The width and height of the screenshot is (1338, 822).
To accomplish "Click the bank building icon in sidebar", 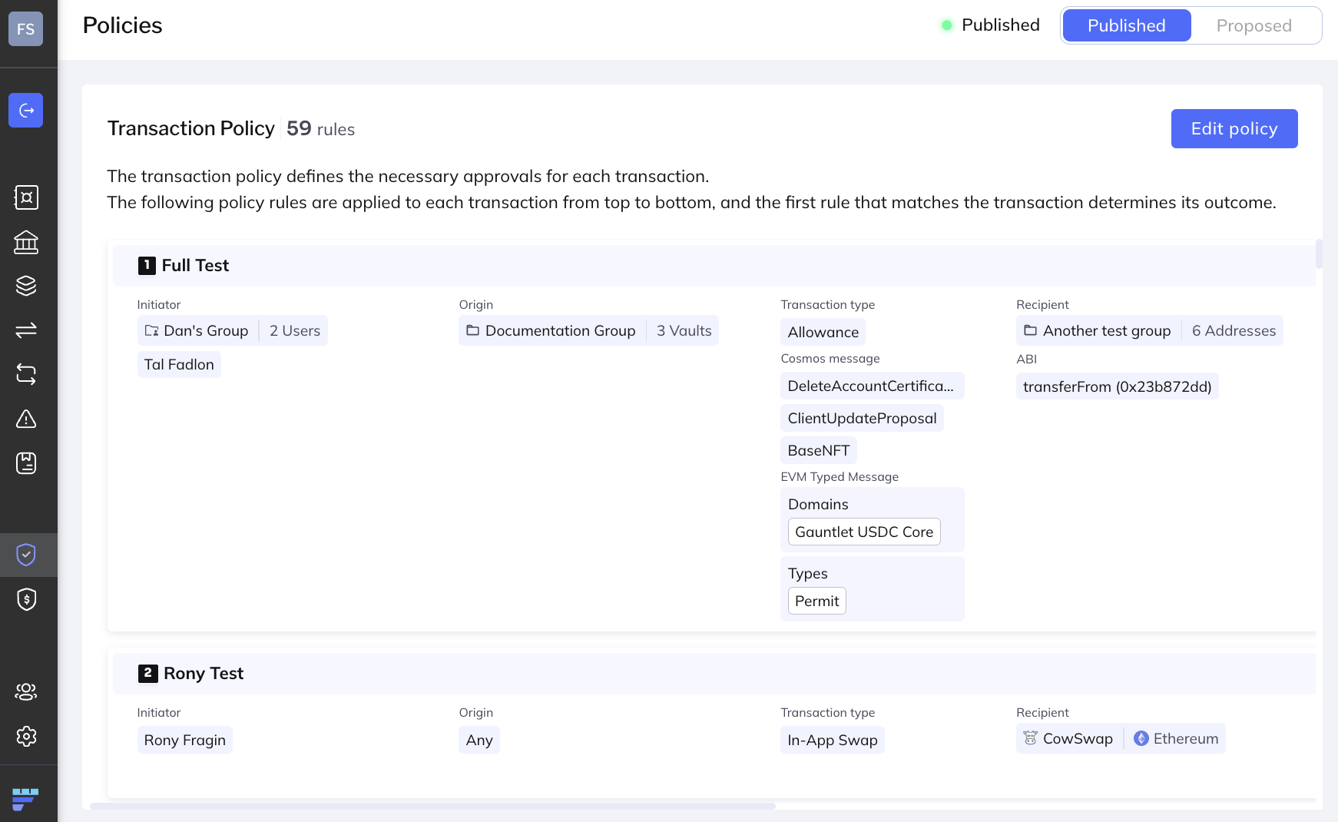I will pos(26,242).
